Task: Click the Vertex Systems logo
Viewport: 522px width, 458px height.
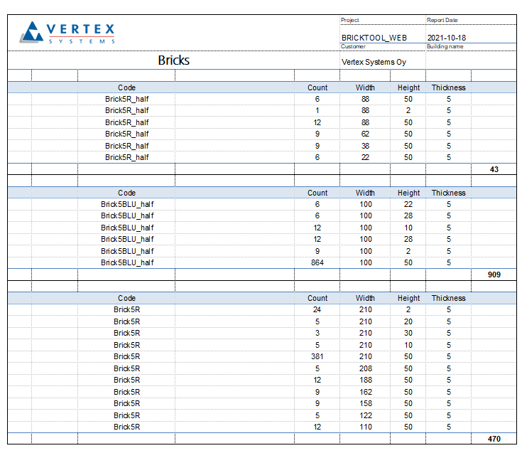Action: click(67, 33)
